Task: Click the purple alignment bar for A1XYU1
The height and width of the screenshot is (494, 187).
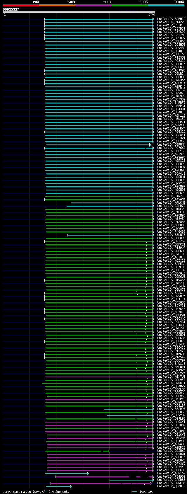Action: (99, 377)
